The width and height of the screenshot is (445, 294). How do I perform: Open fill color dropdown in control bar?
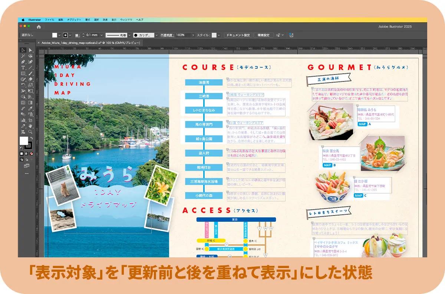pyautogui.click(x=59, y=35)
